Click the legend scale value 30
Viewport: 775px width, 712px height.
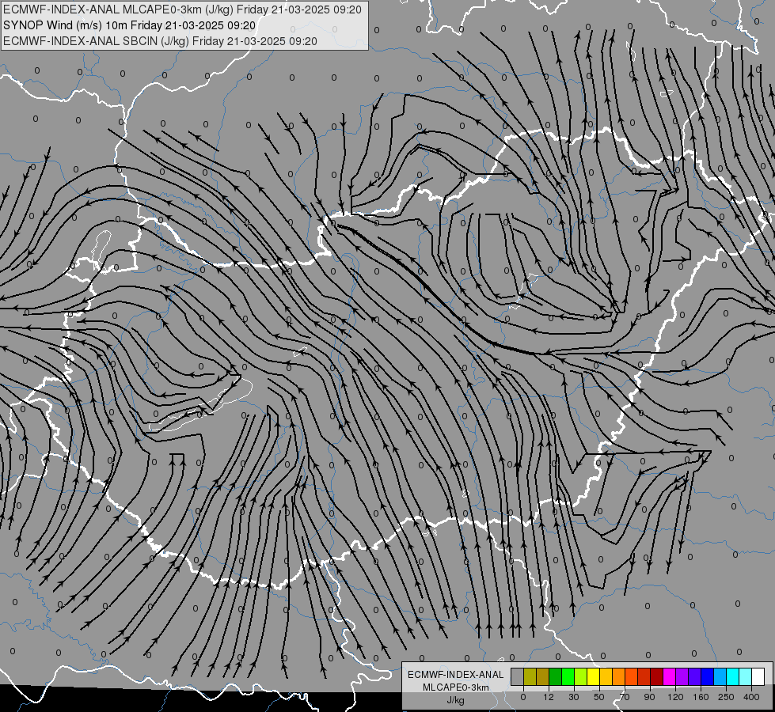pos(574,697)
